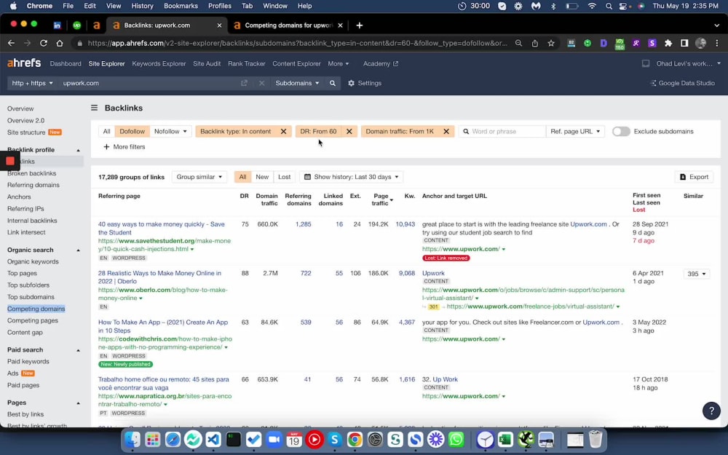728x455 pixels.
Task: Toggle Exclude subdomains switch
Action: click(621, 131)
